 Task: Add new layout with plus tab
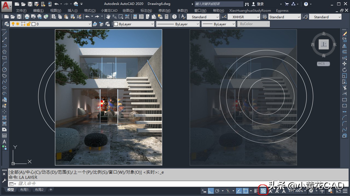51,190
